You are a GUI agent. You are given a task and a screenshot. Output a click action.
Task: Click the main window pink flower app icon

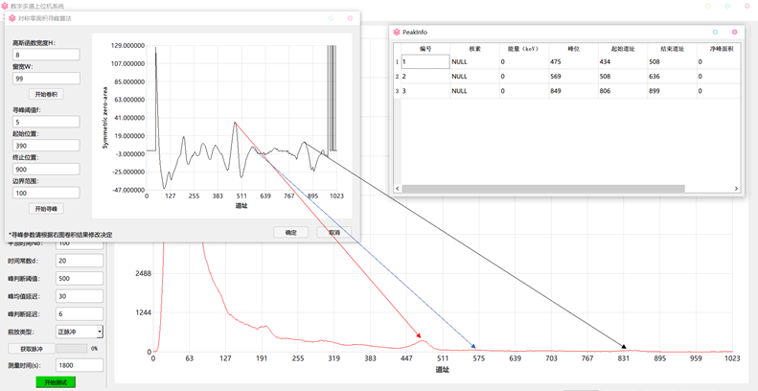point(5,7)
